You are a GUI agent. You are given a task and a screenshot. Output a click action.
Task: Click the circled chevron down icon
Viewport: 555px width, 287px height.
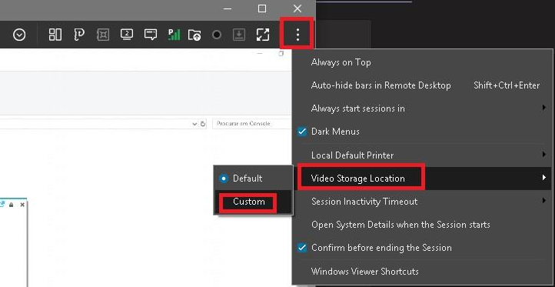click(x=19, y=35)
